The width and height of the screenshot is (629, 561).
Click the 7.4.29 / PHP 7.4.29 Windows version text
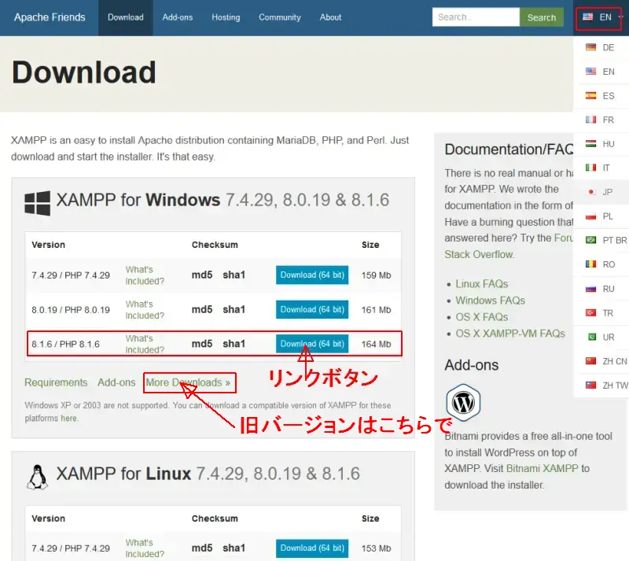pyautogui.click(x=71, y=275)
